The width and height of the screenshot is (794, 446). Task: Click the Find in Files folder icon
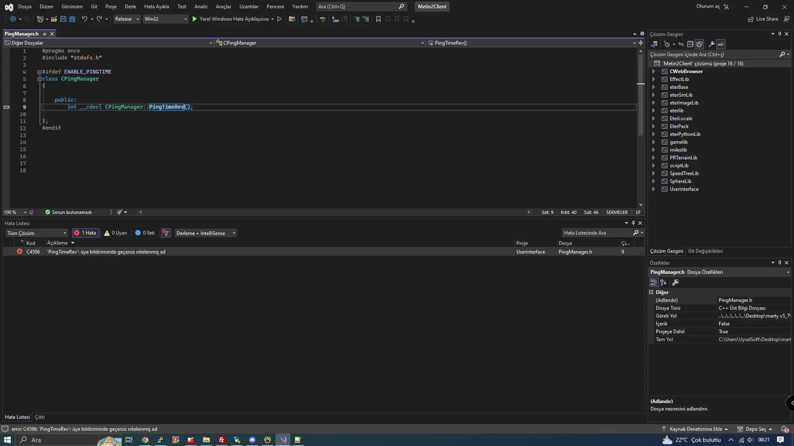(292, 19)
